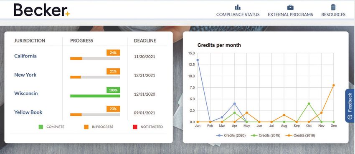The width and height of the screenshot is (355, 154).
Task: Open the Feedback side tab
Action: 350,106
